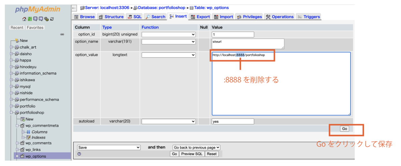Screen dimensions: 401x166
Task: Open the MySQL documentation icon
Action: point(40,19)
